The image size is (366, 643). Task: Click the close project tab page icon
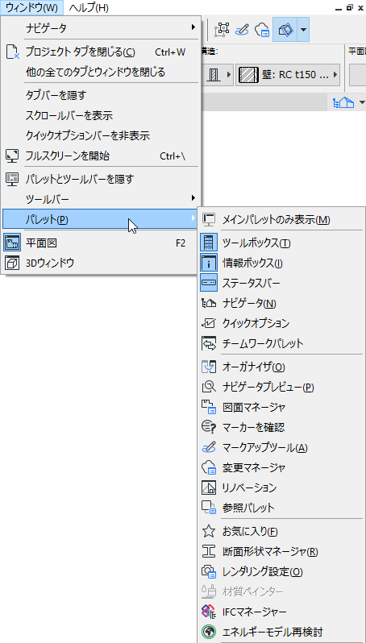[13, 52]
